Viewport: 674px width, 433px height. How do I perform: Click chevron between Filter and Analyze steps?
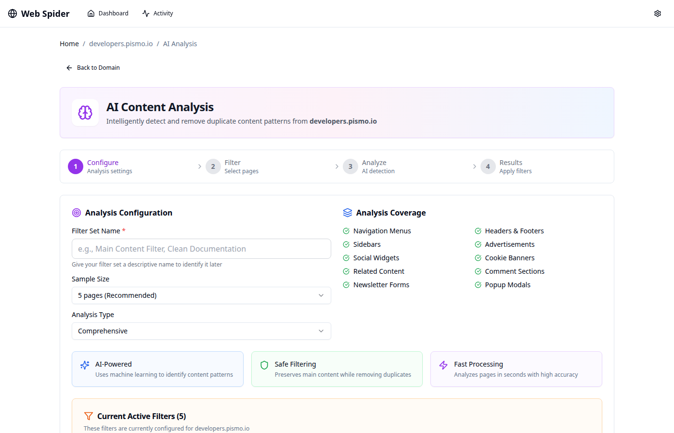pyautogui.click(x=337, y=166)
